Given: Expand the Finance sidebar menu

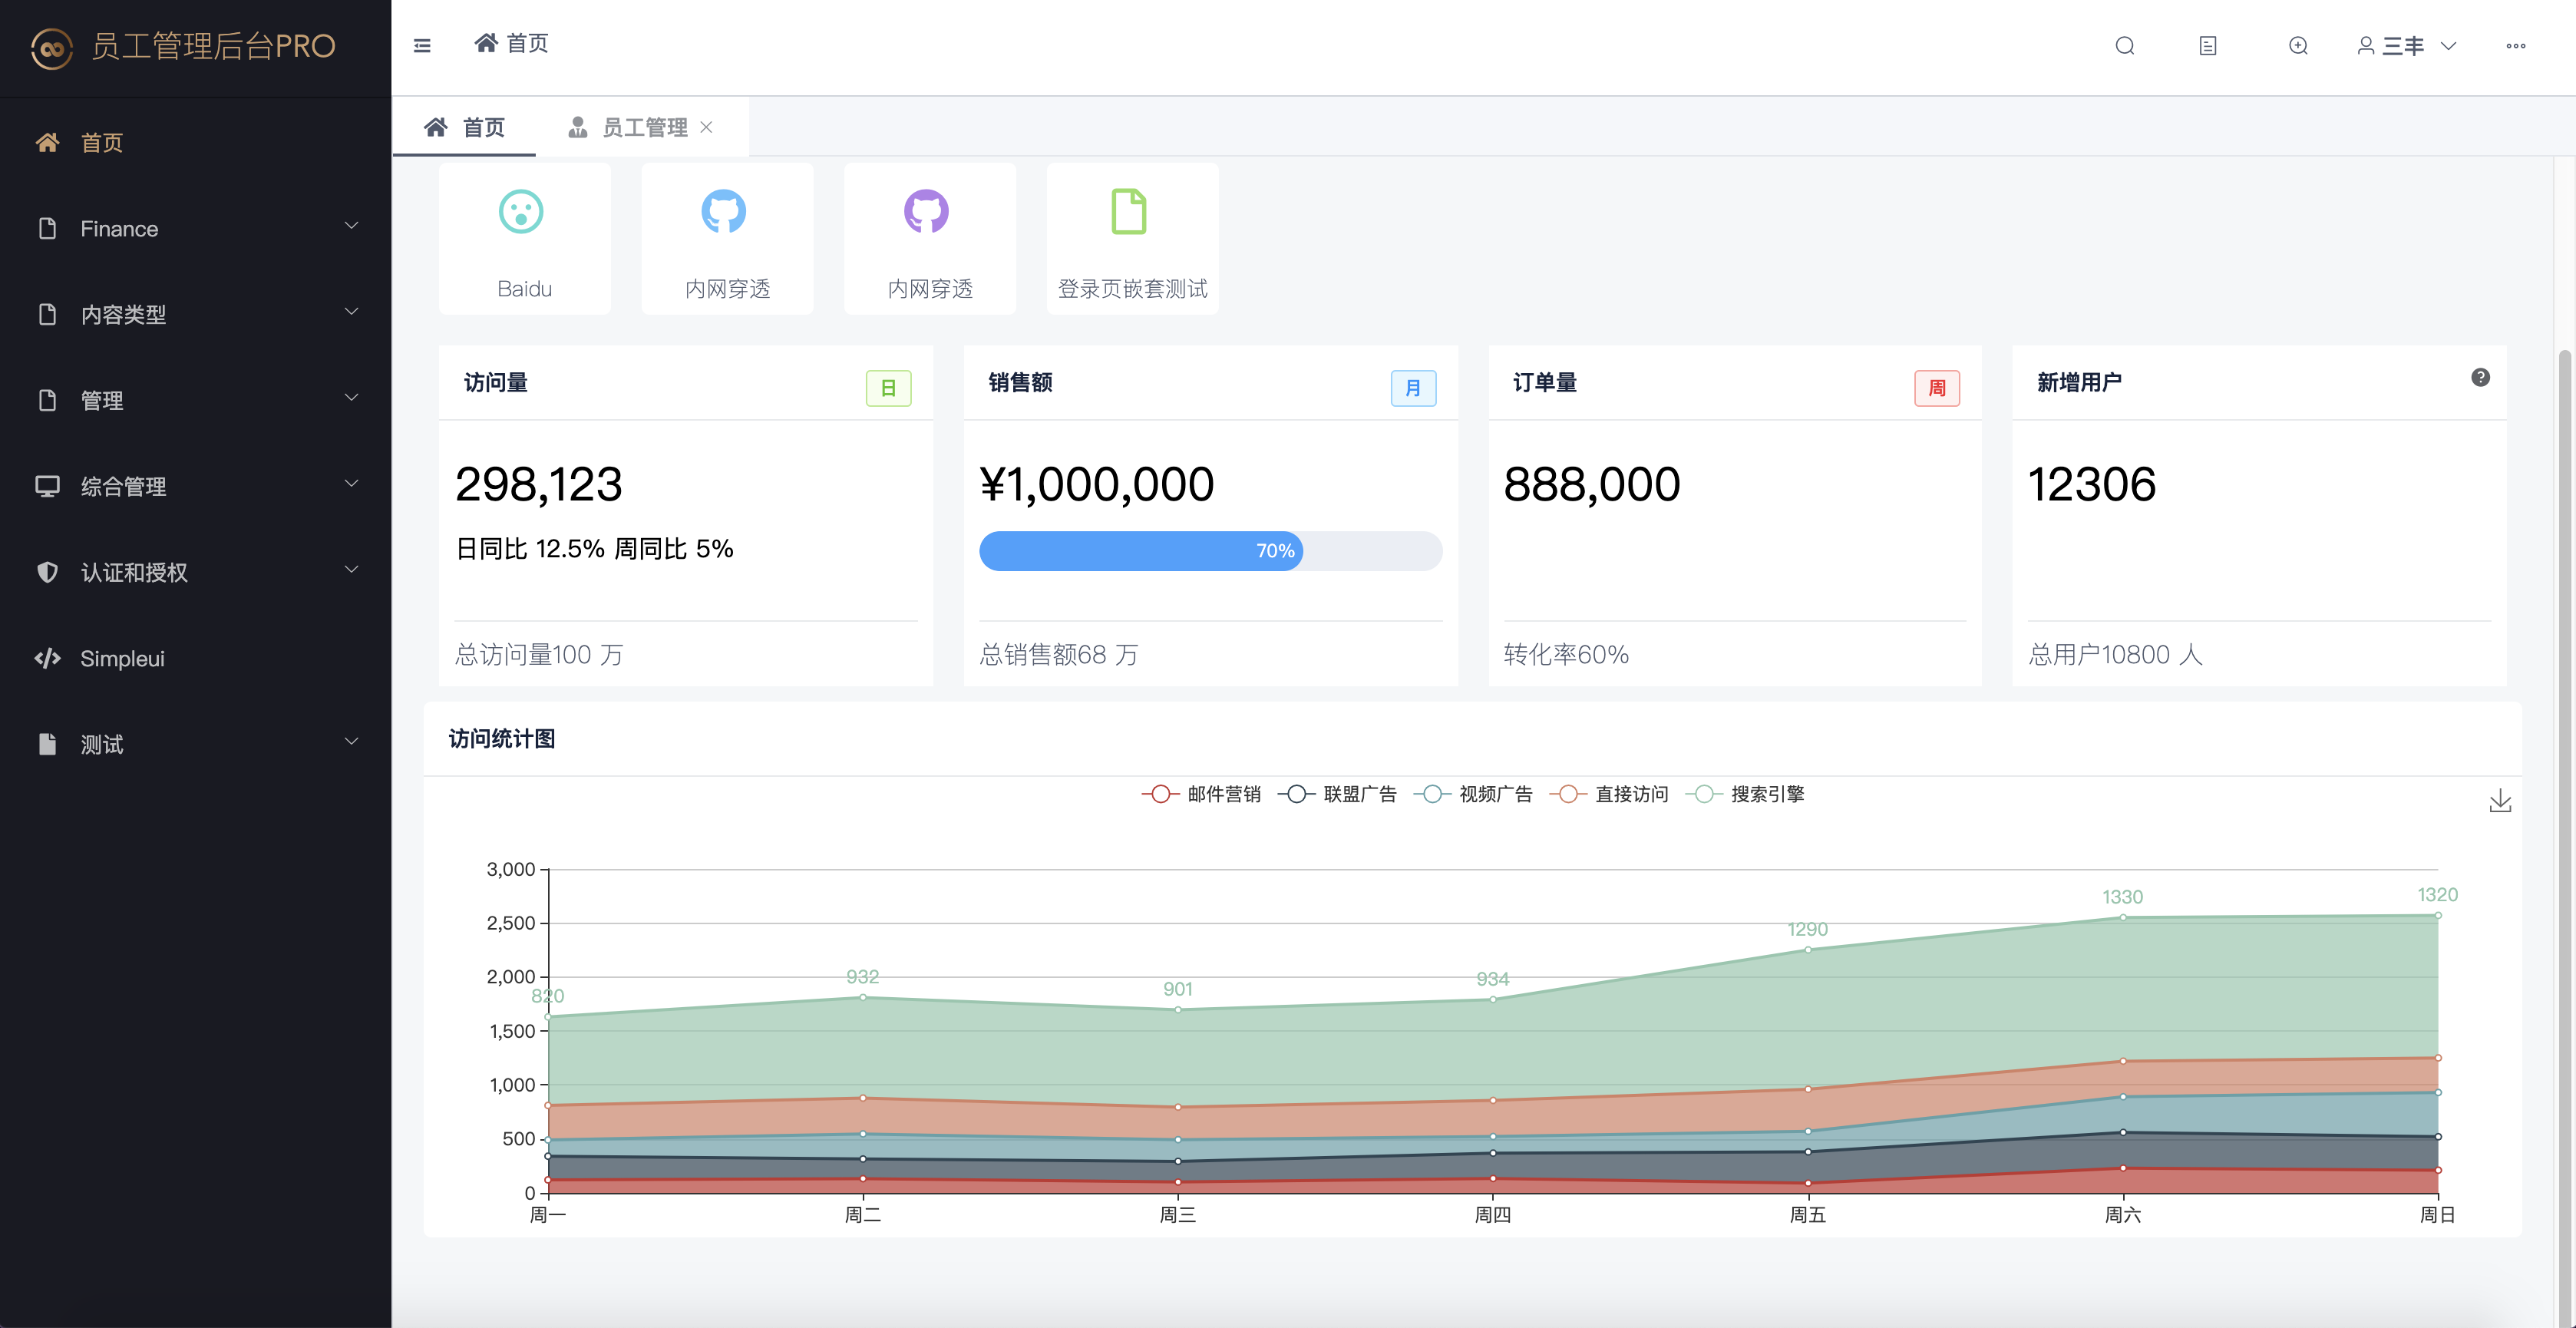Looking at the screenshot, I should [x=196, y=229].
